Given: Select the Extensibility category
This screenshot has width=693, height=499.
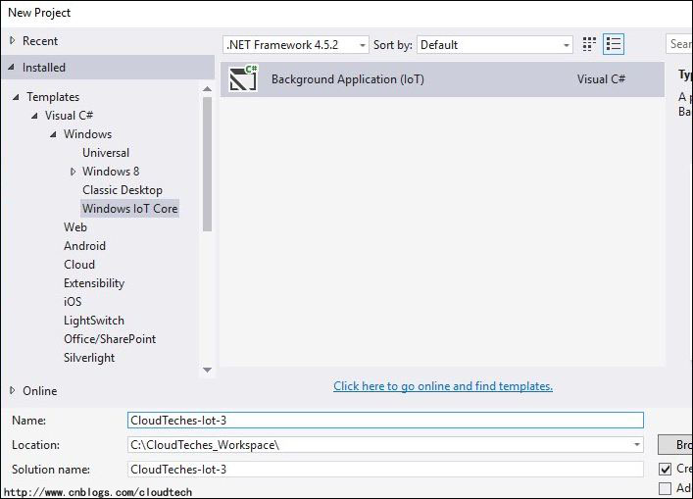Looking at the screenshot, I should pos(94,283).
